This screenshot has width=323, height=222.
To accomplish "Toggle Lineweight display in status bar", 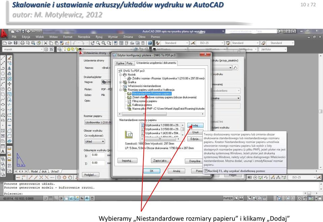I will [x=87, y=198].
